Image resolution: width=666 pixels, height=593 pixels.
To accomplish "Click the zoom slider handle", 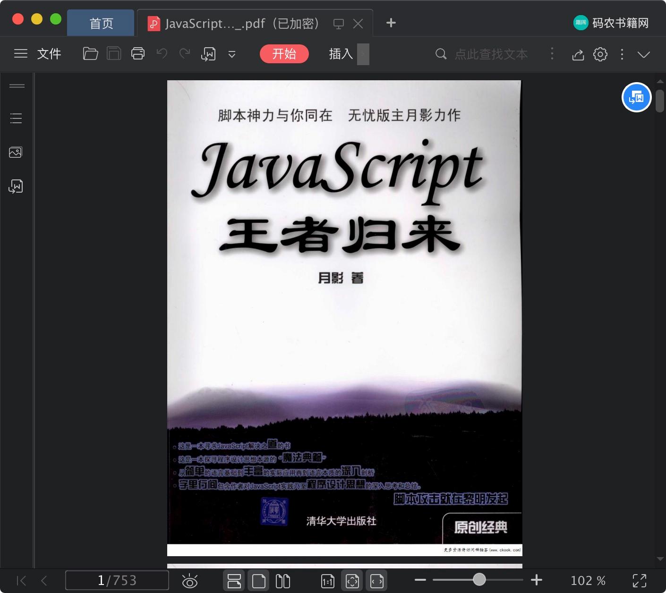I will [x=479, y=579].
